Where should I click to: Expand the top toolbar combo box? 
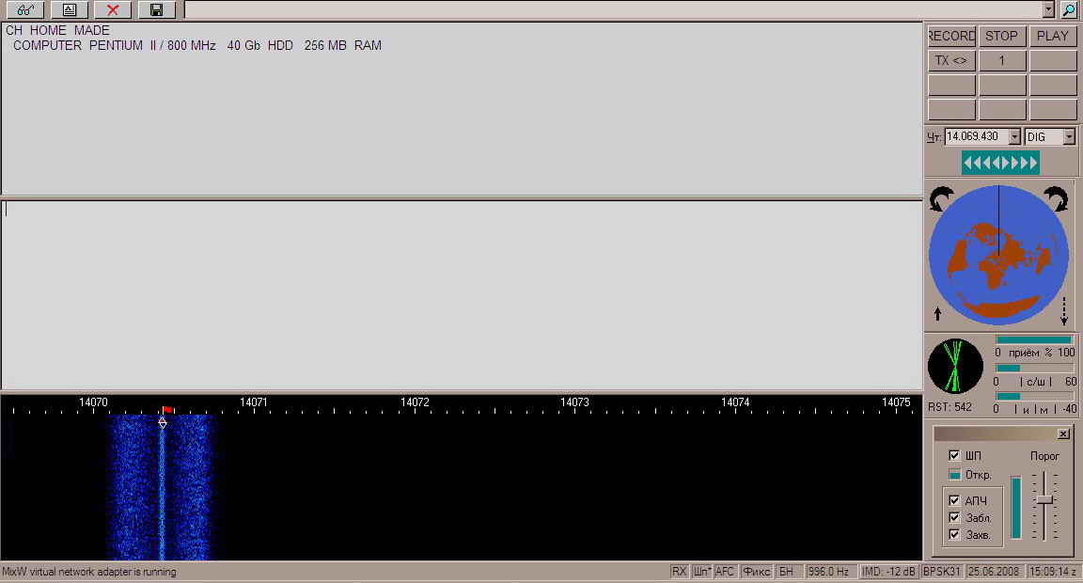(x=1049, y=9)
